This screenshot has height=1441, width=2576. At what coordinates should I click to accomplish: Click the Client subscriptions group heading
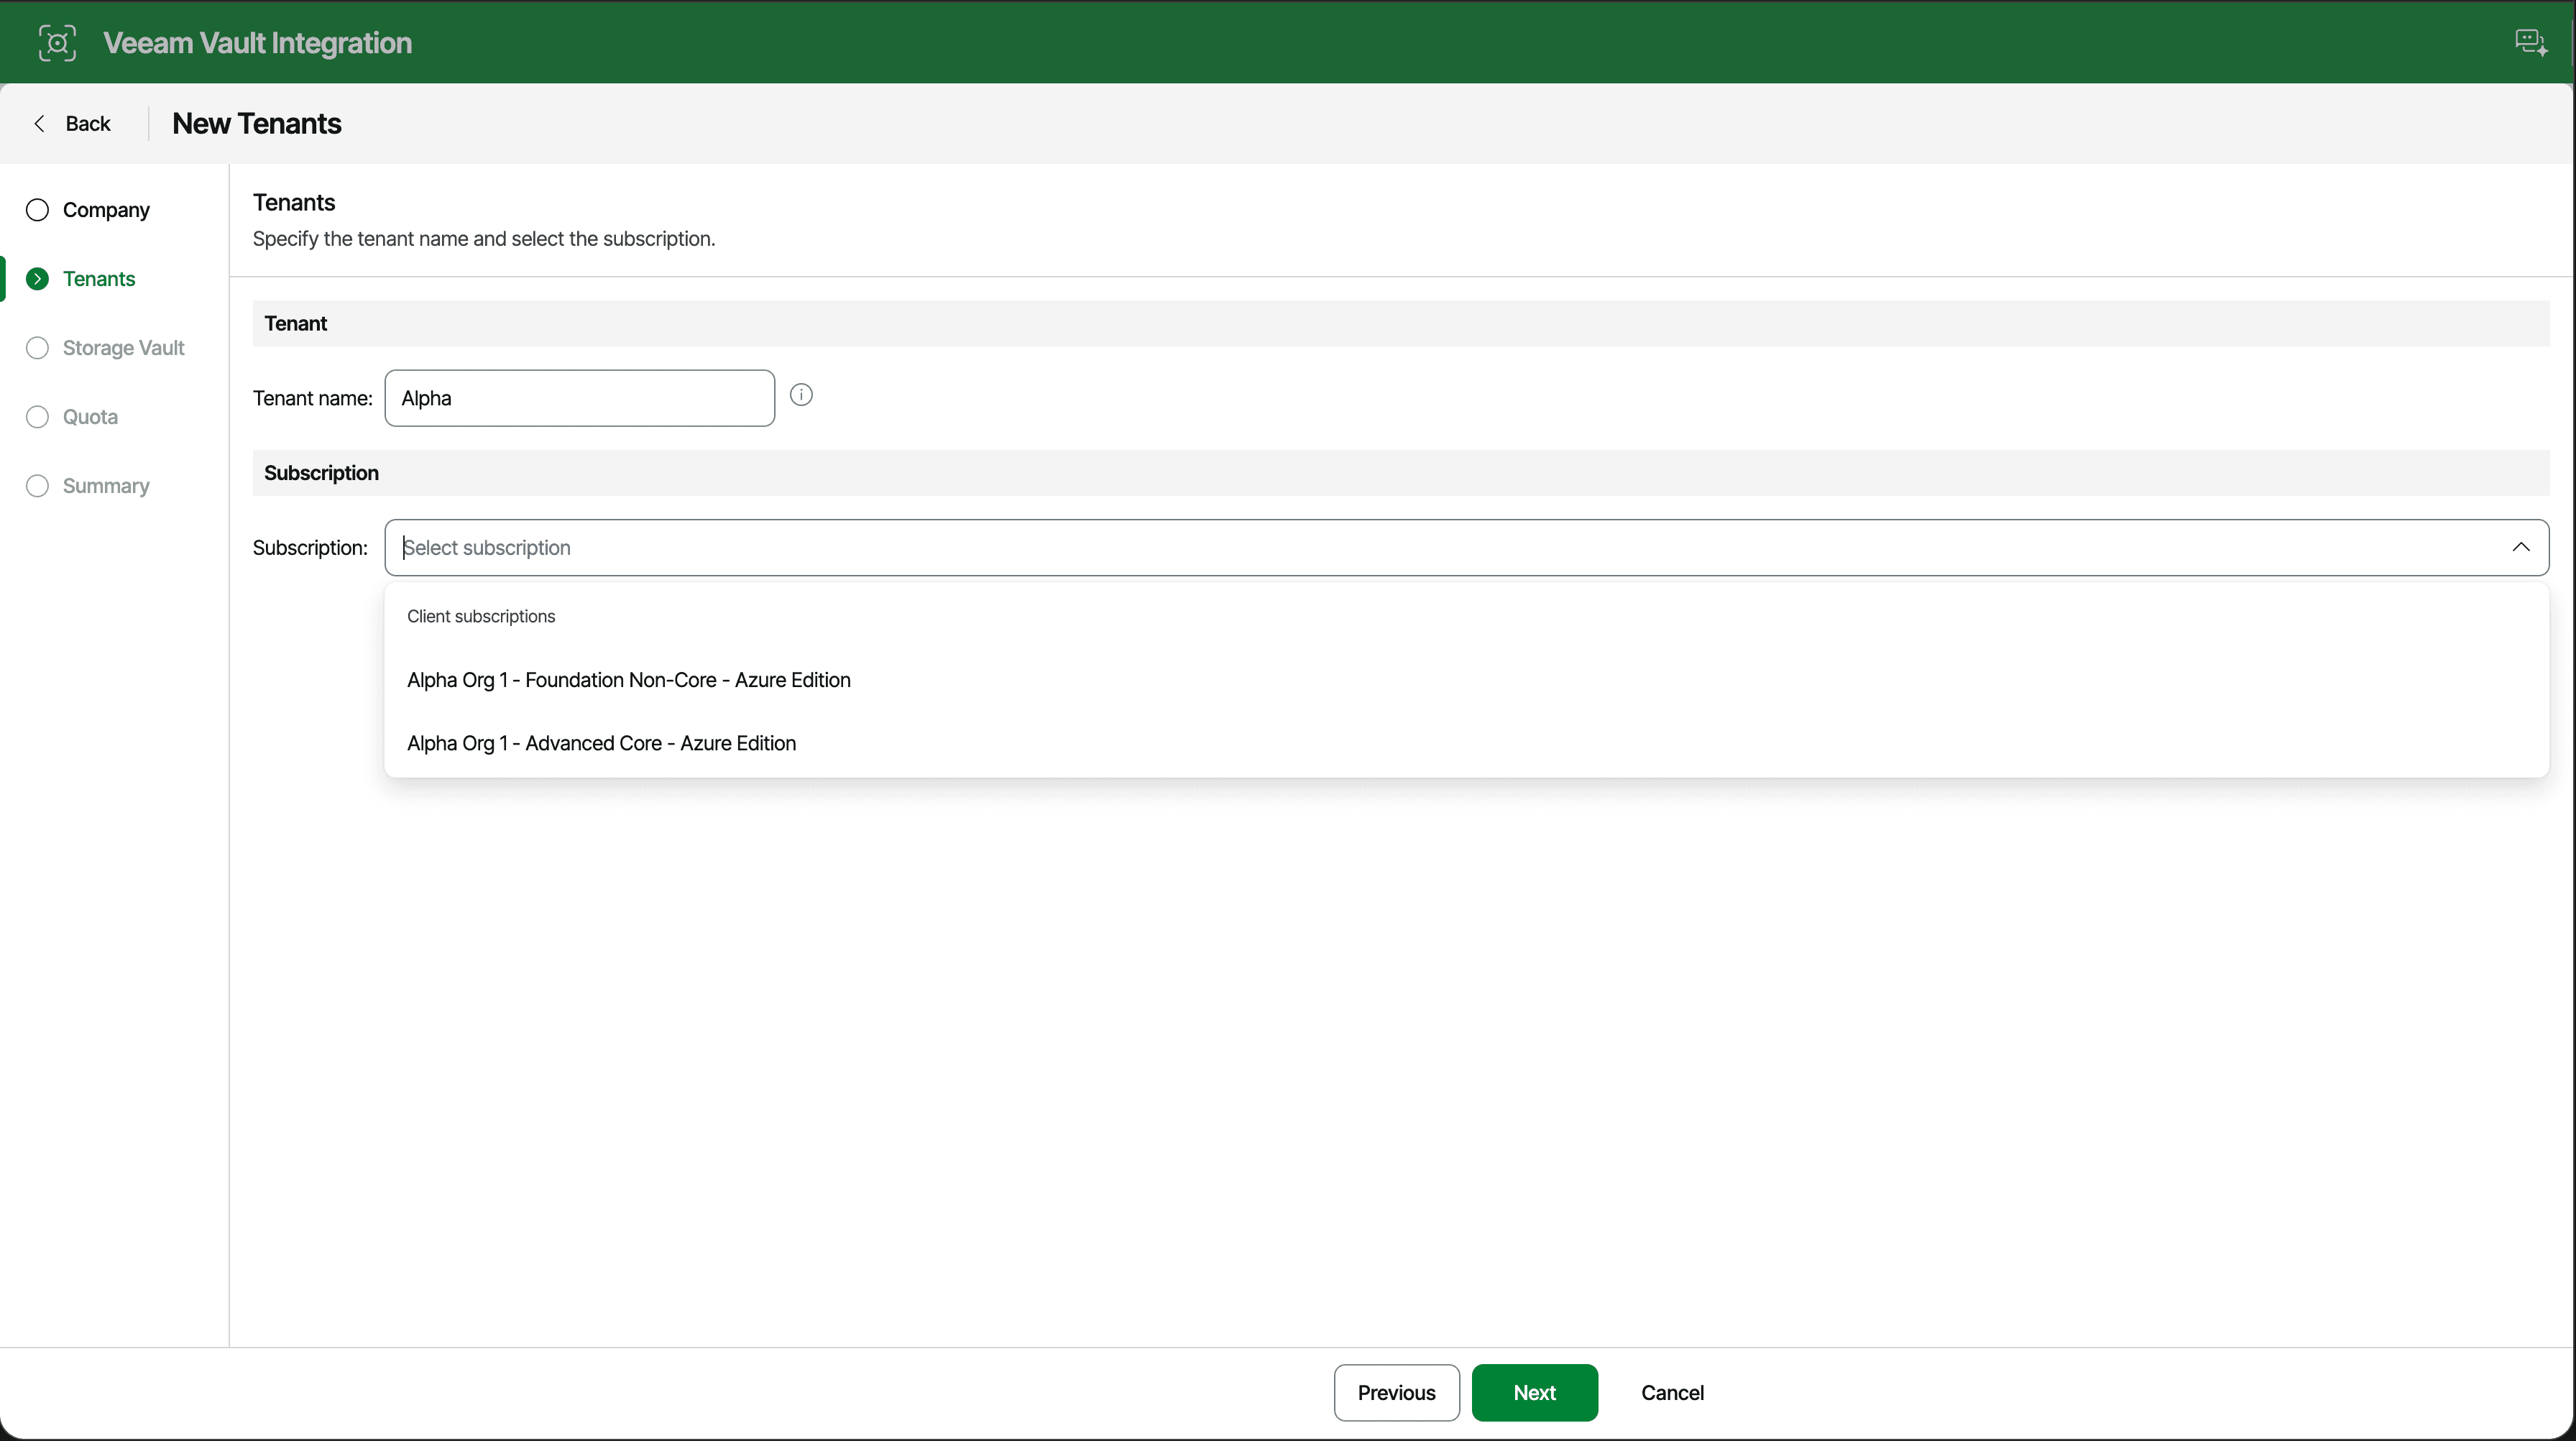(x=481, y=616)
